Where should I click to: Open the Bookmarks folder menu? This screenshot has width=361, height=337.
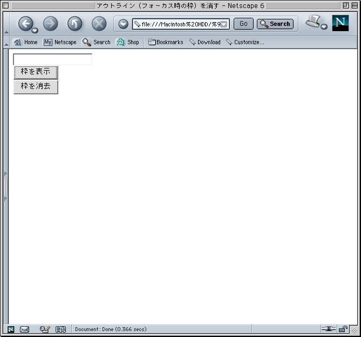pyautogui.click(x=166, y=42)
